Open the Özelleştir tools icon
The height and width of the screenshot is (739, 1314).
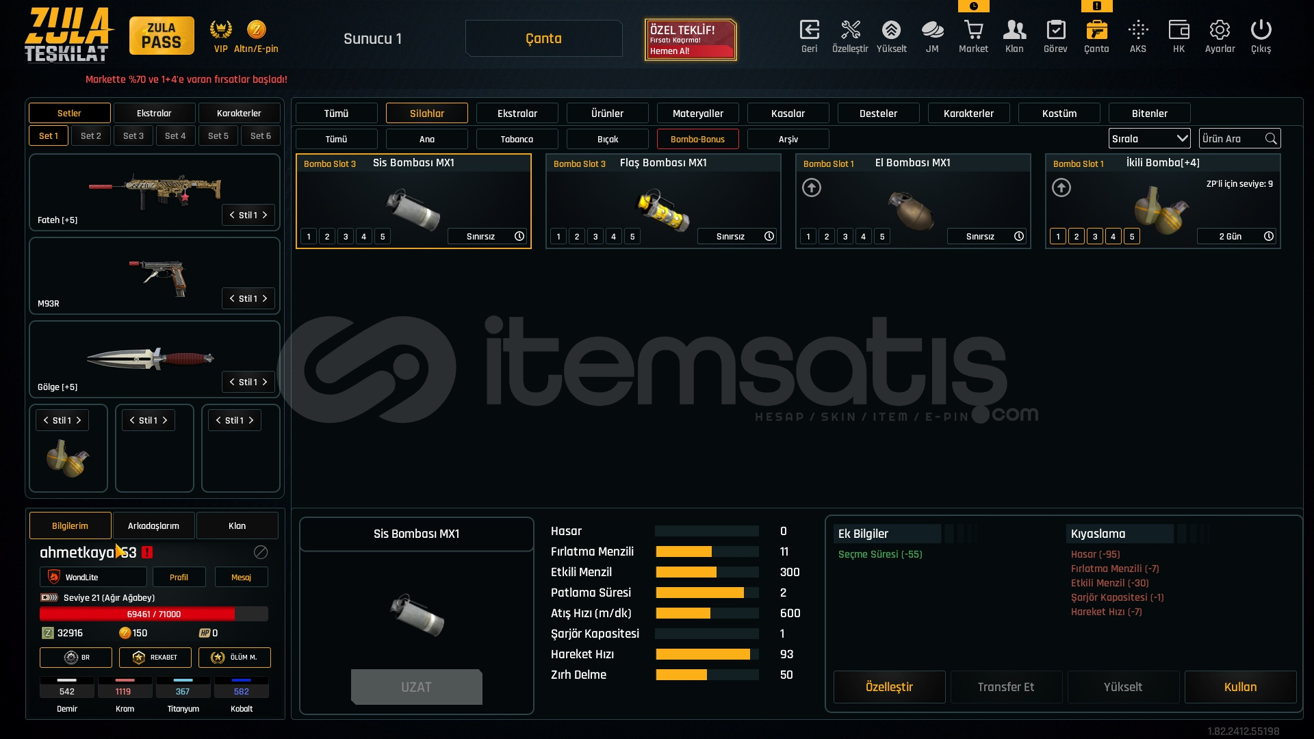(850, 31)
